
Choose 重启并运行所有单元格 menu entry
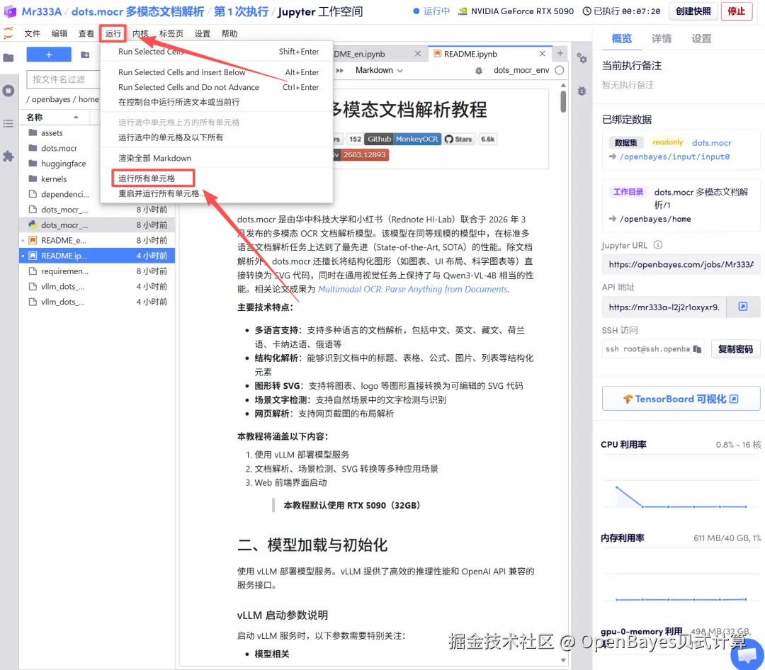(217, 193)
